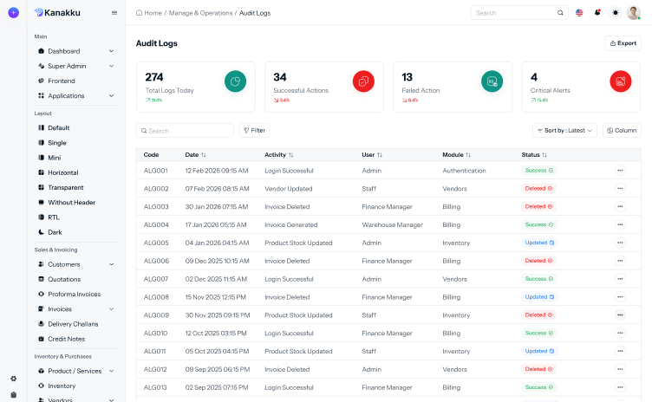Viewport: 652px width, 402px height.
Task: Click the Home icon in the breadcrumb
Action: point(140,13)
